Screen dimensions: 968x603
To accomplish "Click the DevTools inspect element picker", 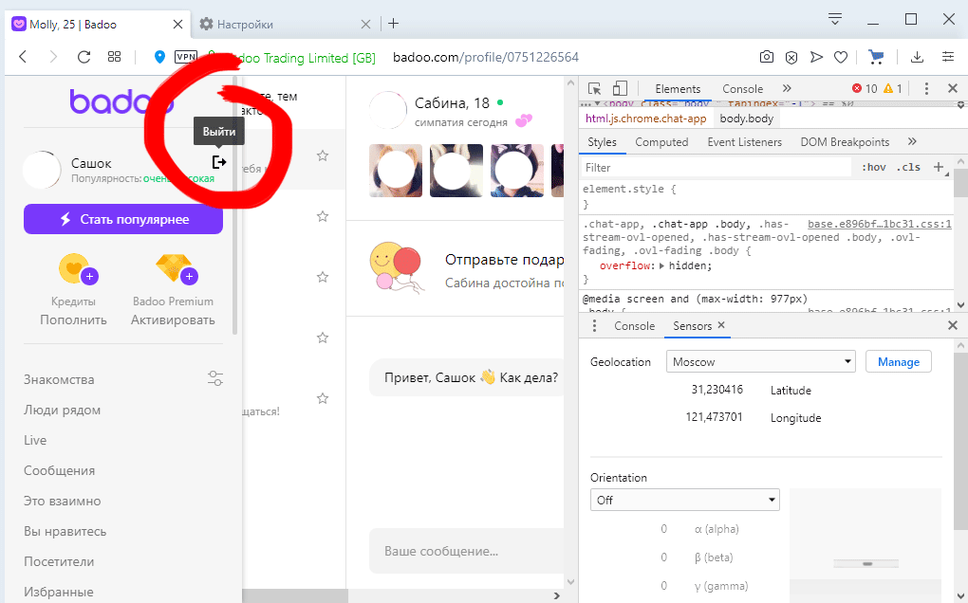I will [x=594, y=88].
